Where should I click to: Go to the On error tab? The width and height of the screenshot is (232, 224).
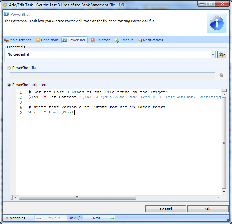pos(100,40)
